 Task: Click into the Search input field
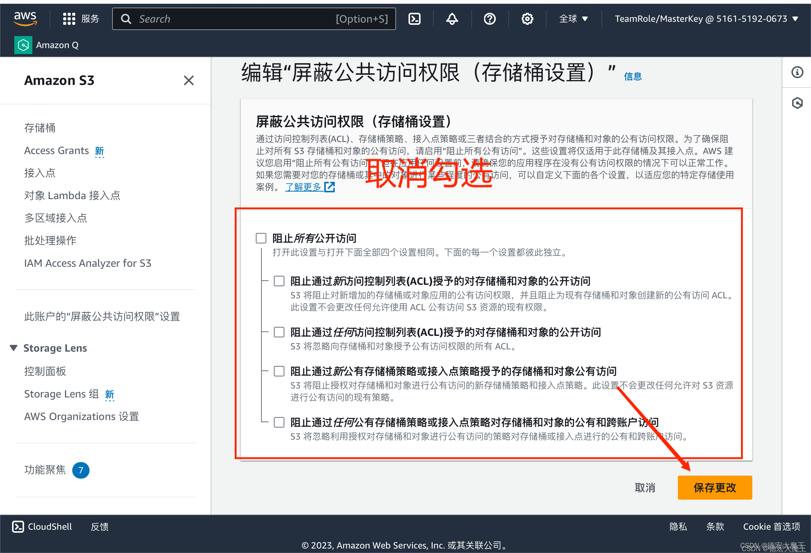(254, 19)
